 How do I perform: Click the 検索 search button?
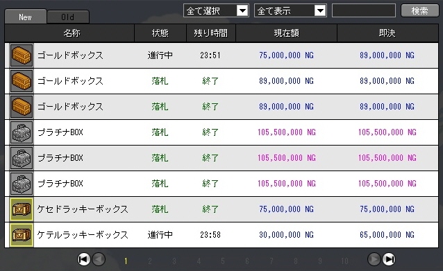coord(419,10)
